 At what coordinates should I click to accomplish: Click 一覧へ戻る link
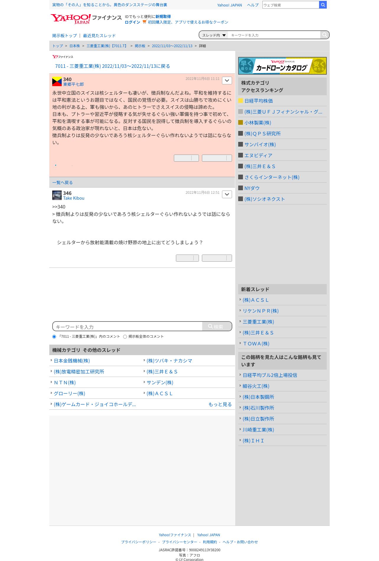[62, 183]
